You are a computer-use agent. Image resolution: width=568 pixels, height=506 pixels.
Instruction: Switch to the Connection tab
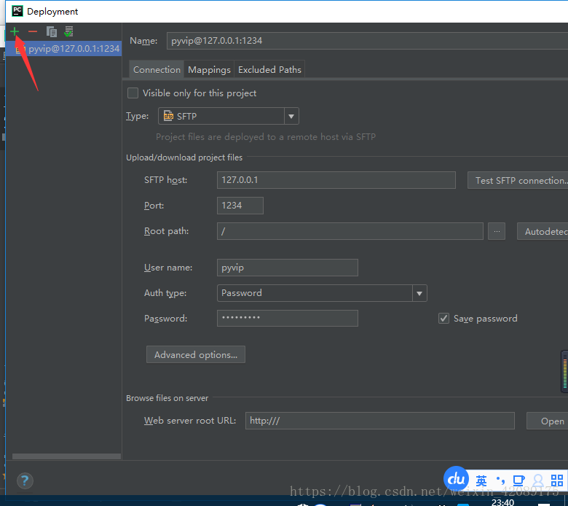point(157,70)
